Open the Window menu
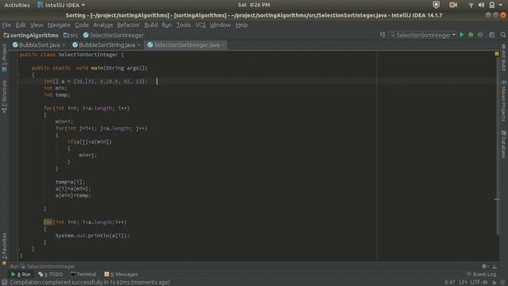 tap(221, 25)
